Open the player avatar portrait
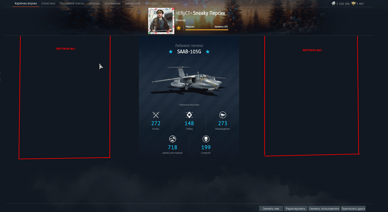This screenshot has height=212, width=388. tap(161, 21)
